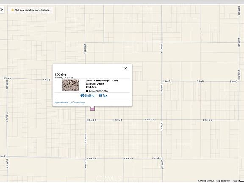Screen dimensions: 244x183
Task: Click the Castro Evelyn T Trust owner name
Action: pos(106,80)
